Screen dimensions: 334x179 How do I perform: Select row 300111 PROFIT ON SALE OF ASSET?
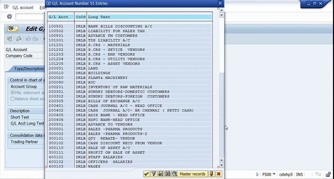130,153
